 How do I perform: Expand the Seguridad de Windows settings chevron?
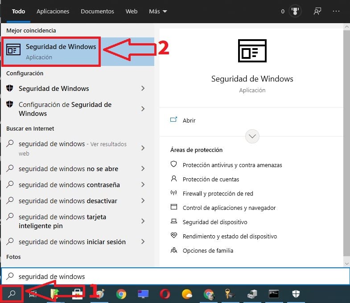point(143,88)
